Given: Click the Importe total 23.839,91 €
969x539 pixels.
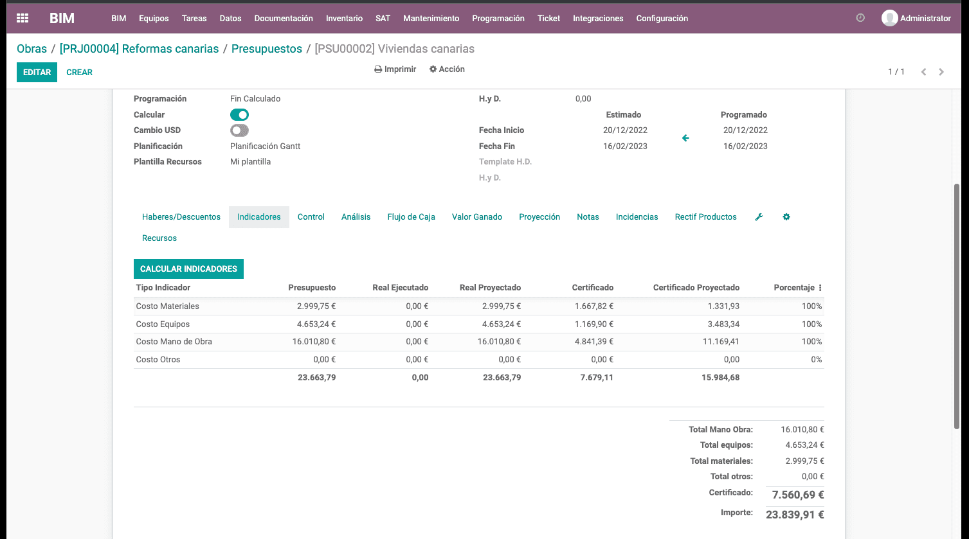Looking at the screenshot, I should tap(795, 515).
